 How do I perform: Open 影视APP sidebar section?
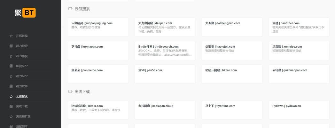point(22,66)
